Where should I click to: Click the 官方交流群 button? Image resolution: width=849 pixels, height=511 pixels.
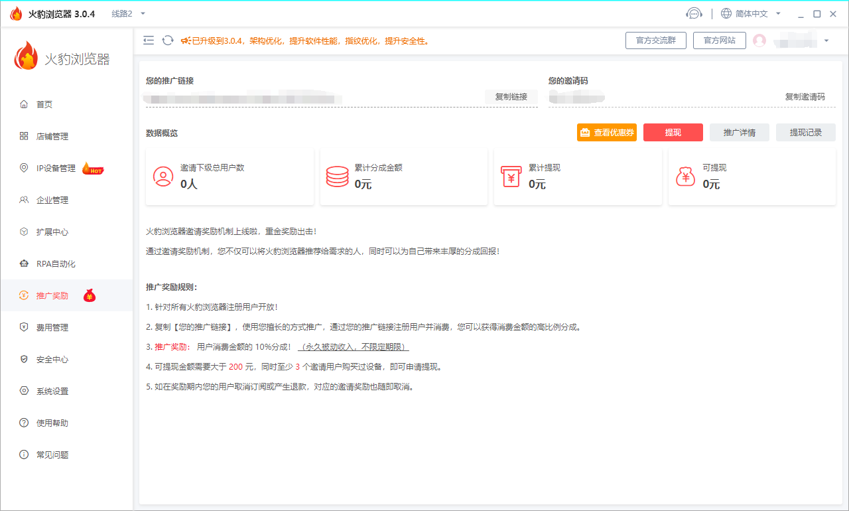[x=656, y=40]
